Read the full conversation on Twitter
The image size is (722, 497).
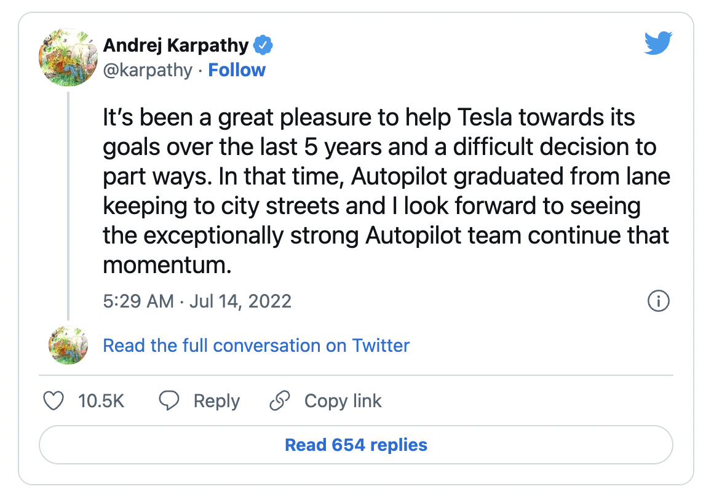point(256,346)
